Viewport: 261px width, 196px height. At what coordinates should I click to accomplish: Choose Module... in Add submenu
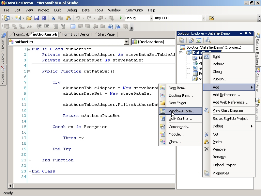click(x=180, y=134)
